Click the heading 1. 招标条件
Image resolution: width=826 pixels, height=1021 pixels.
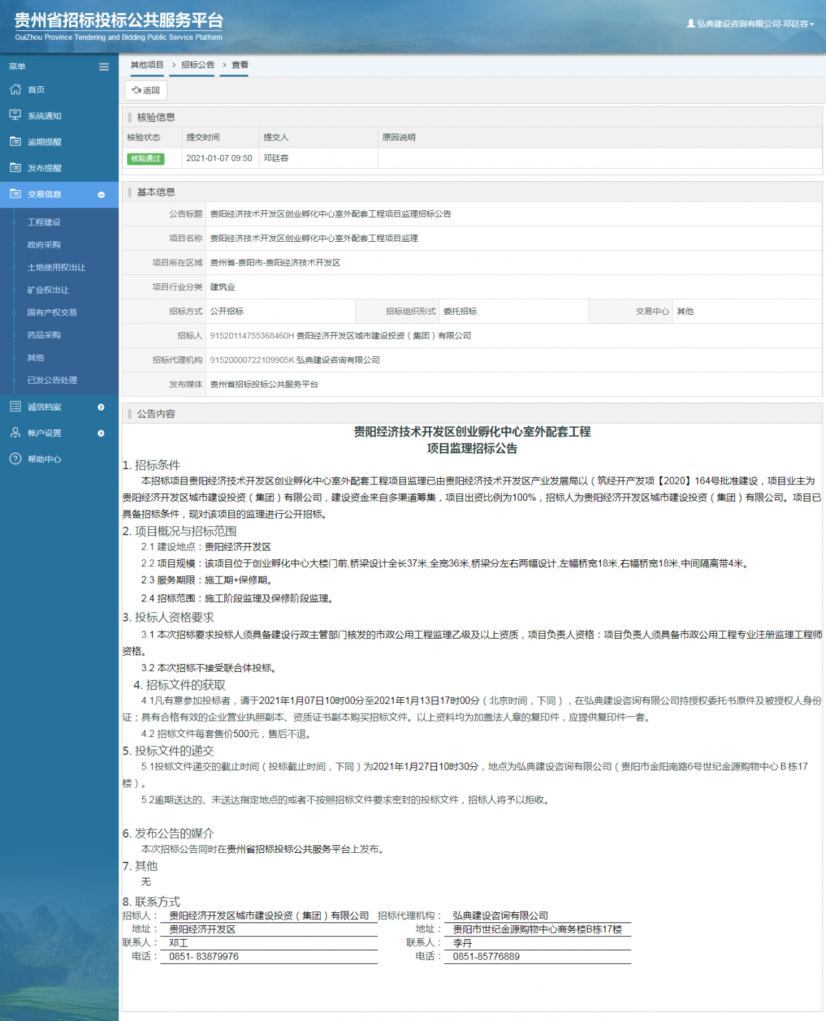coord(151,465)
